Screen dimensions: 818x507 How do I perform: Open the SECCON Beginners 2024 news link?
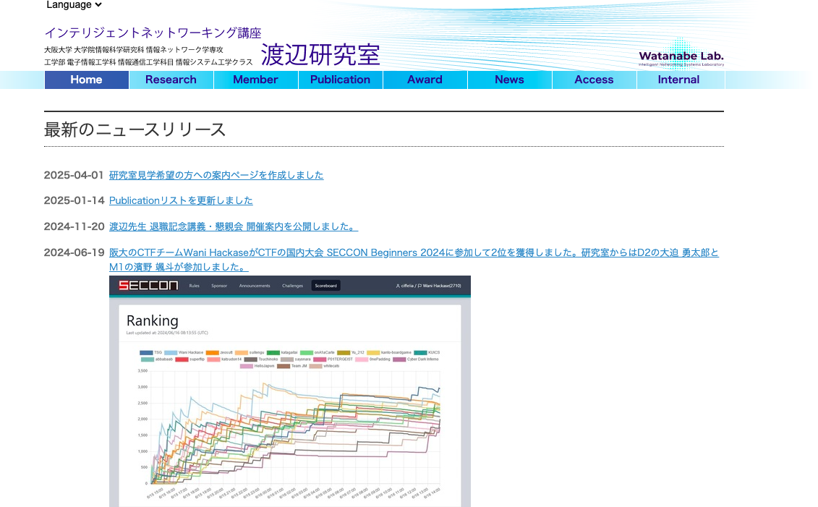tap(414, 252)
